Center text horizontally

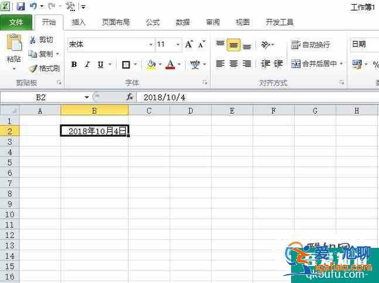[234, 64]
